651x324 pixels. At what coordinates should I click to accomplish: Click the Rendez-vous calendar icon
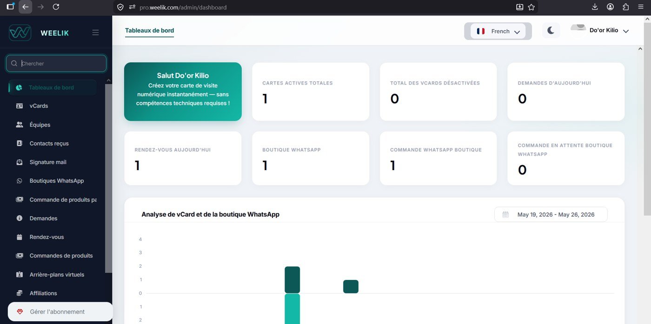[19, 237]
